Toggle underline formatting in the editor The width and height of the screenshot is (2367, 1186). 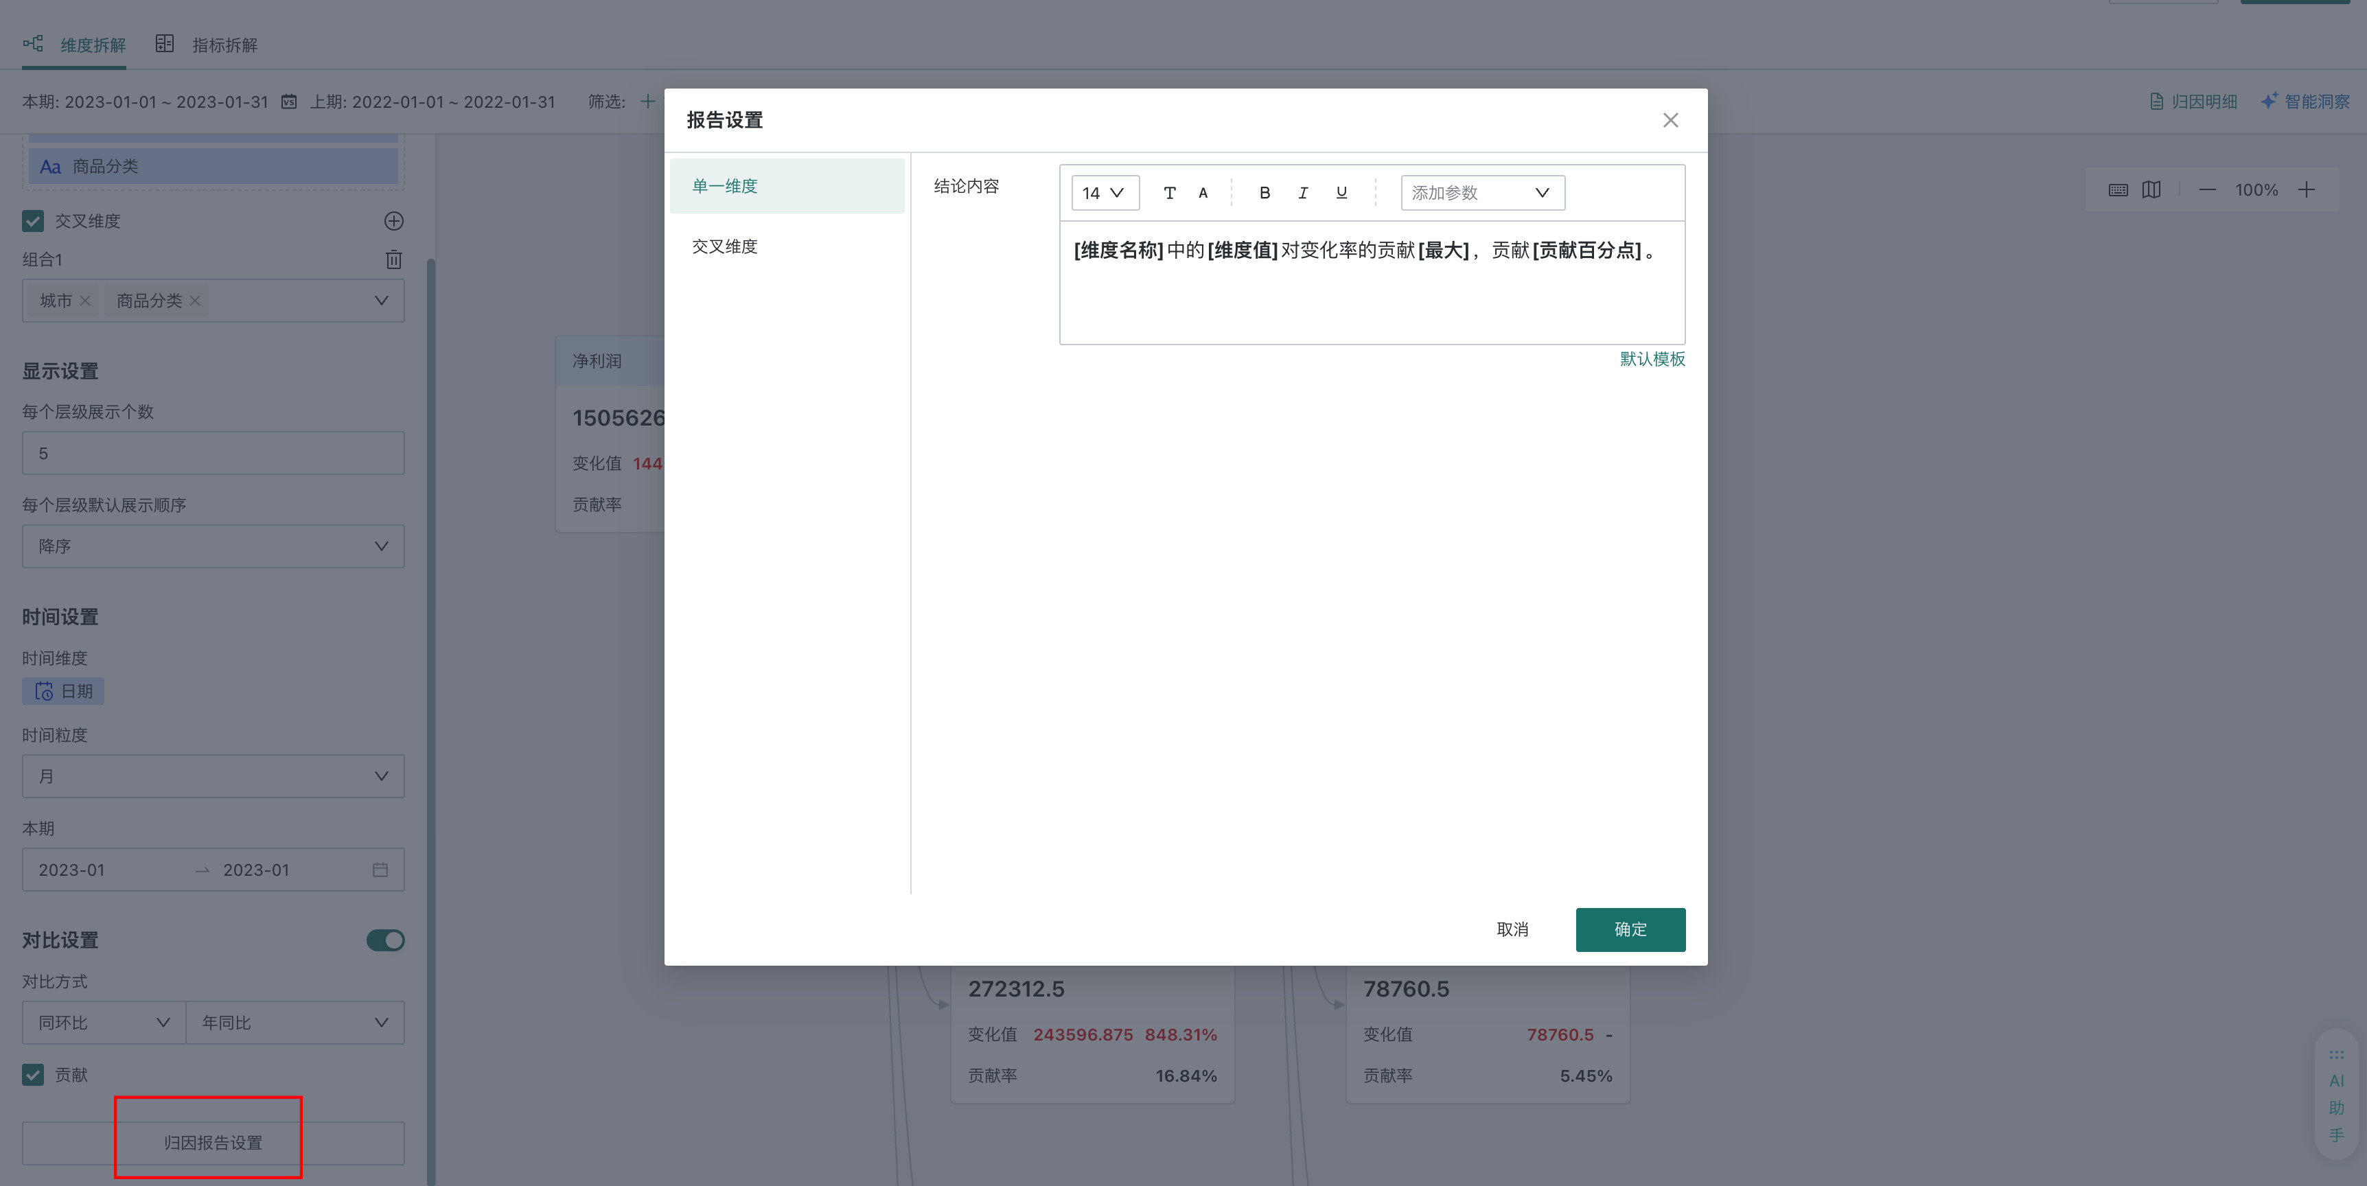(1341, 193)
